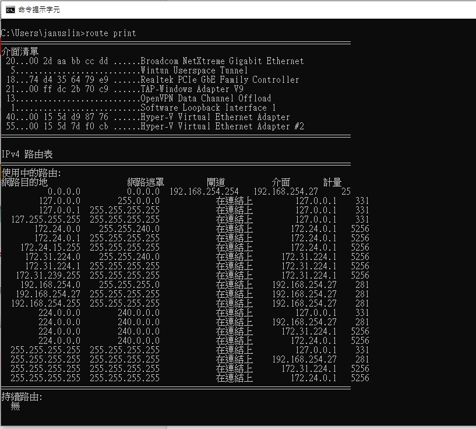Click the typed 'route print' command
The width and height of the screenshot is (476, 429).
111,33
